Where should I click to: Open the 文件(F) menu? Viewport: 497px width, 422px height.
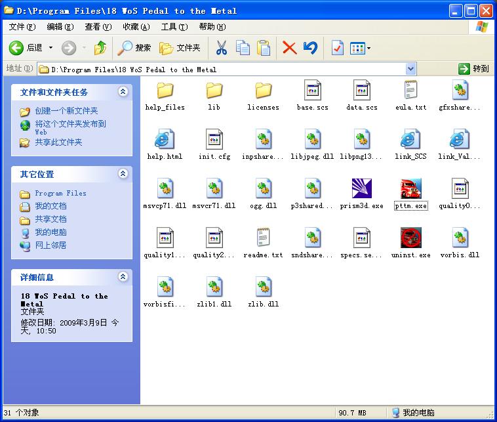(x=22, y=27)
